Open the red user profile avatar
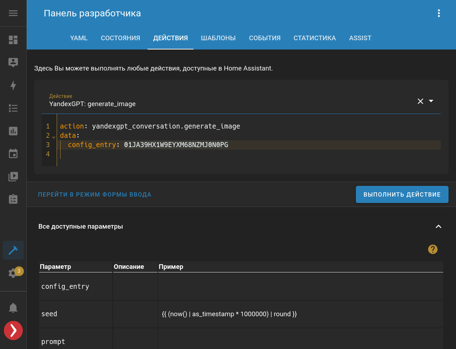This screenshot has height=349, width=456. (13, 330)
